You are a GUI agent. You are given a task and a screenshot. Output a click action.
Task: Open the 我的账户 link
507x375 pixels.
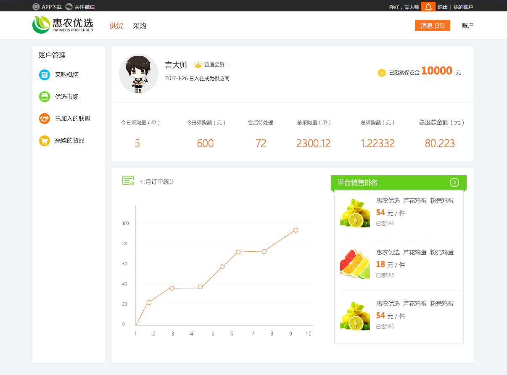(463, 7)
